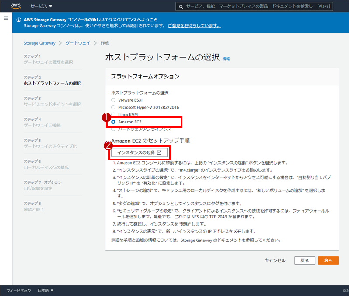The height and width of the screenshot is (296, 349).
Task: Open the フィードバック footer link
Action: 18,291
